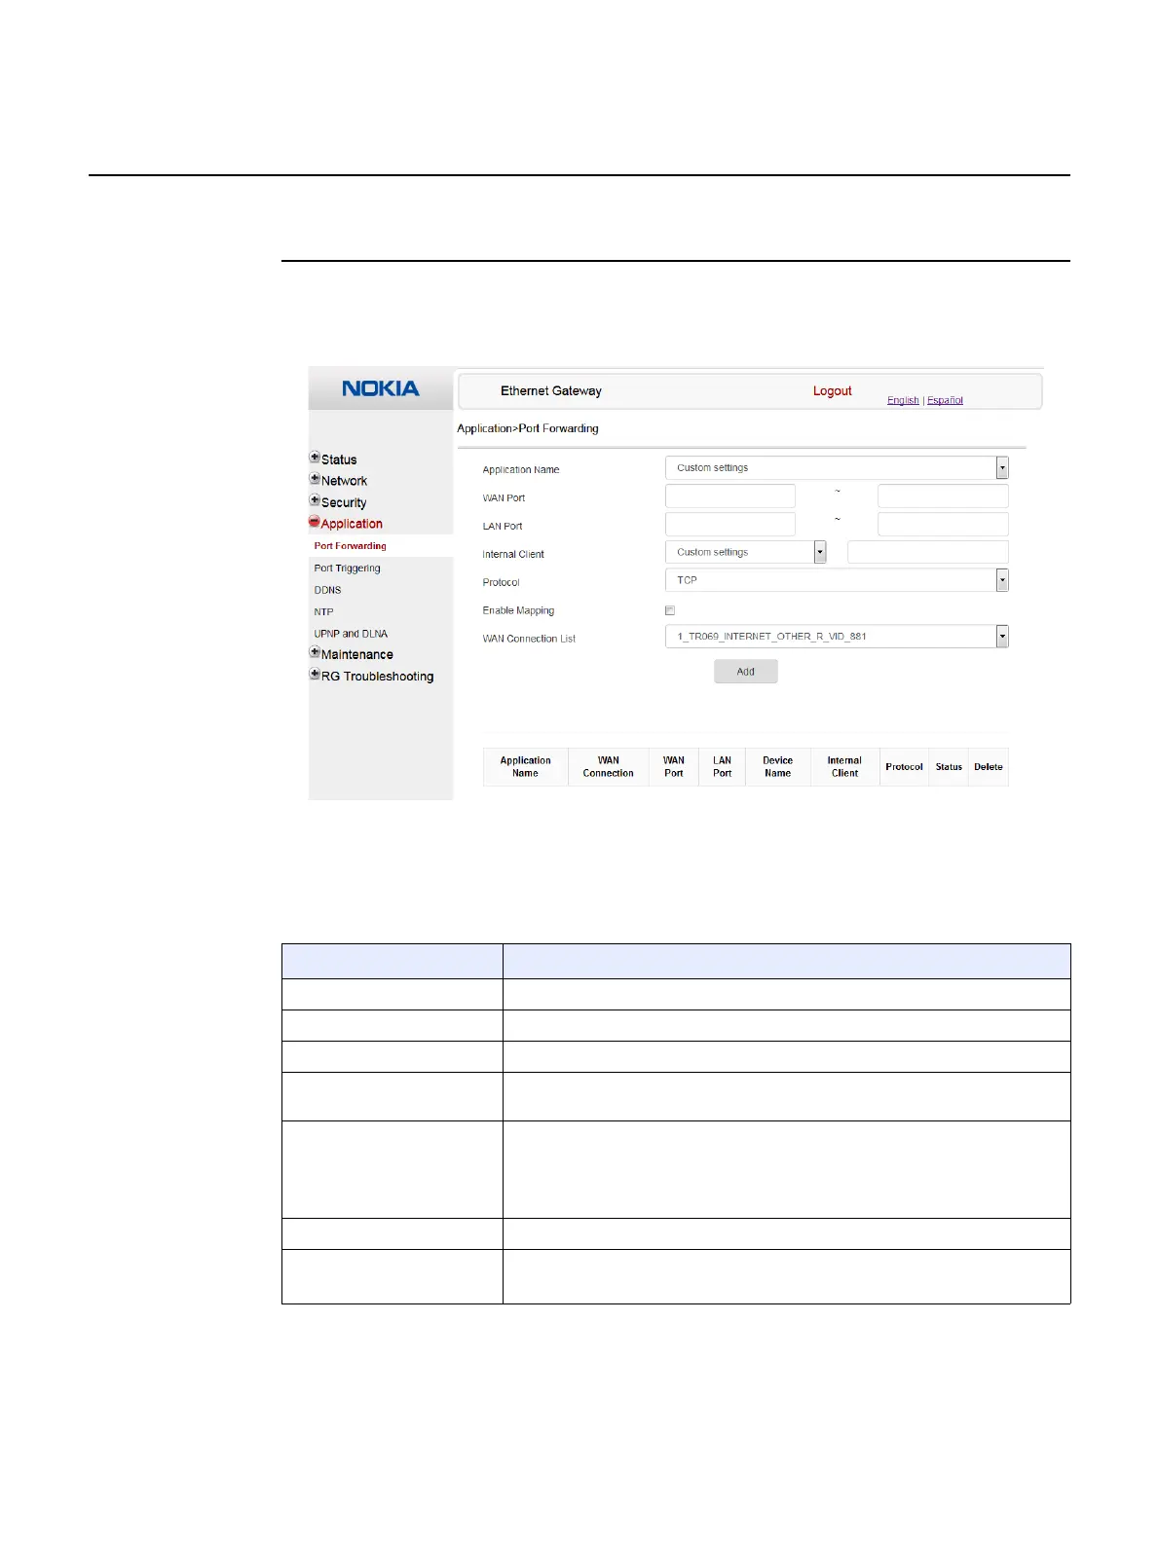
Task: Expand the Network menu plus icon
Action: (315, 479)
